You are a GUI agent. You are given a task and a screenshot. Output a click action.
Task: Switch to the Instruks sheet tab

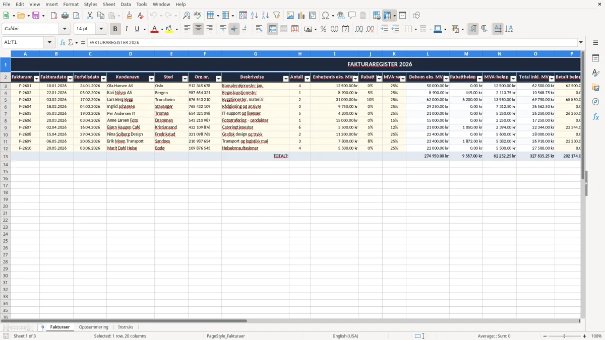tap(126, 327)
